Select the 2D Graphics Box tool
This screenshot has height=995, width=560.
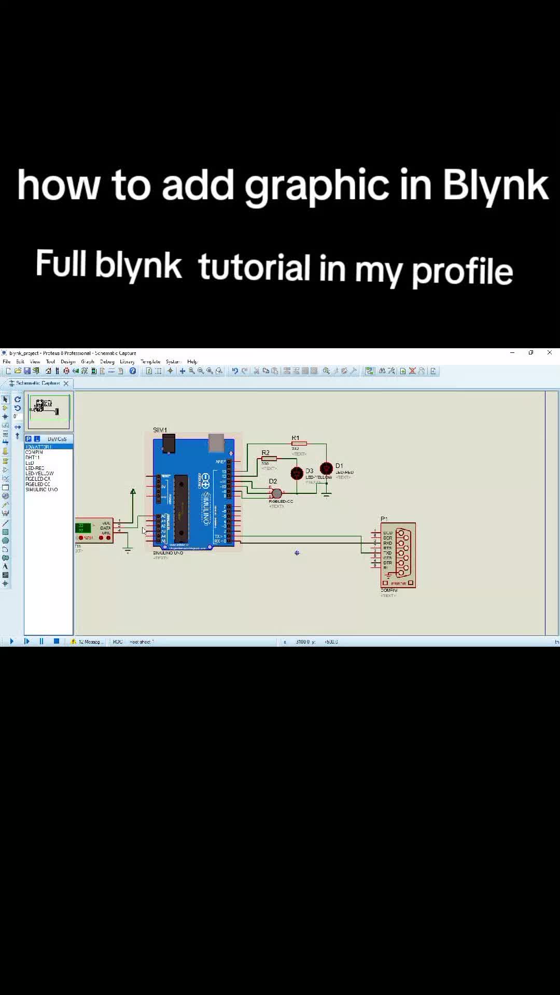pos(5,532)
